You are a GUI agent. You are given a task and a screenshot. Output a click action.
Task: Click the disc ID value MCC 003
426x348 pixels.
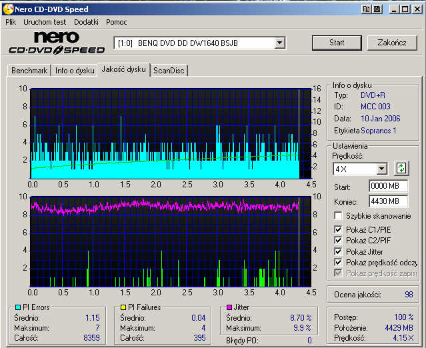(375, 107)
